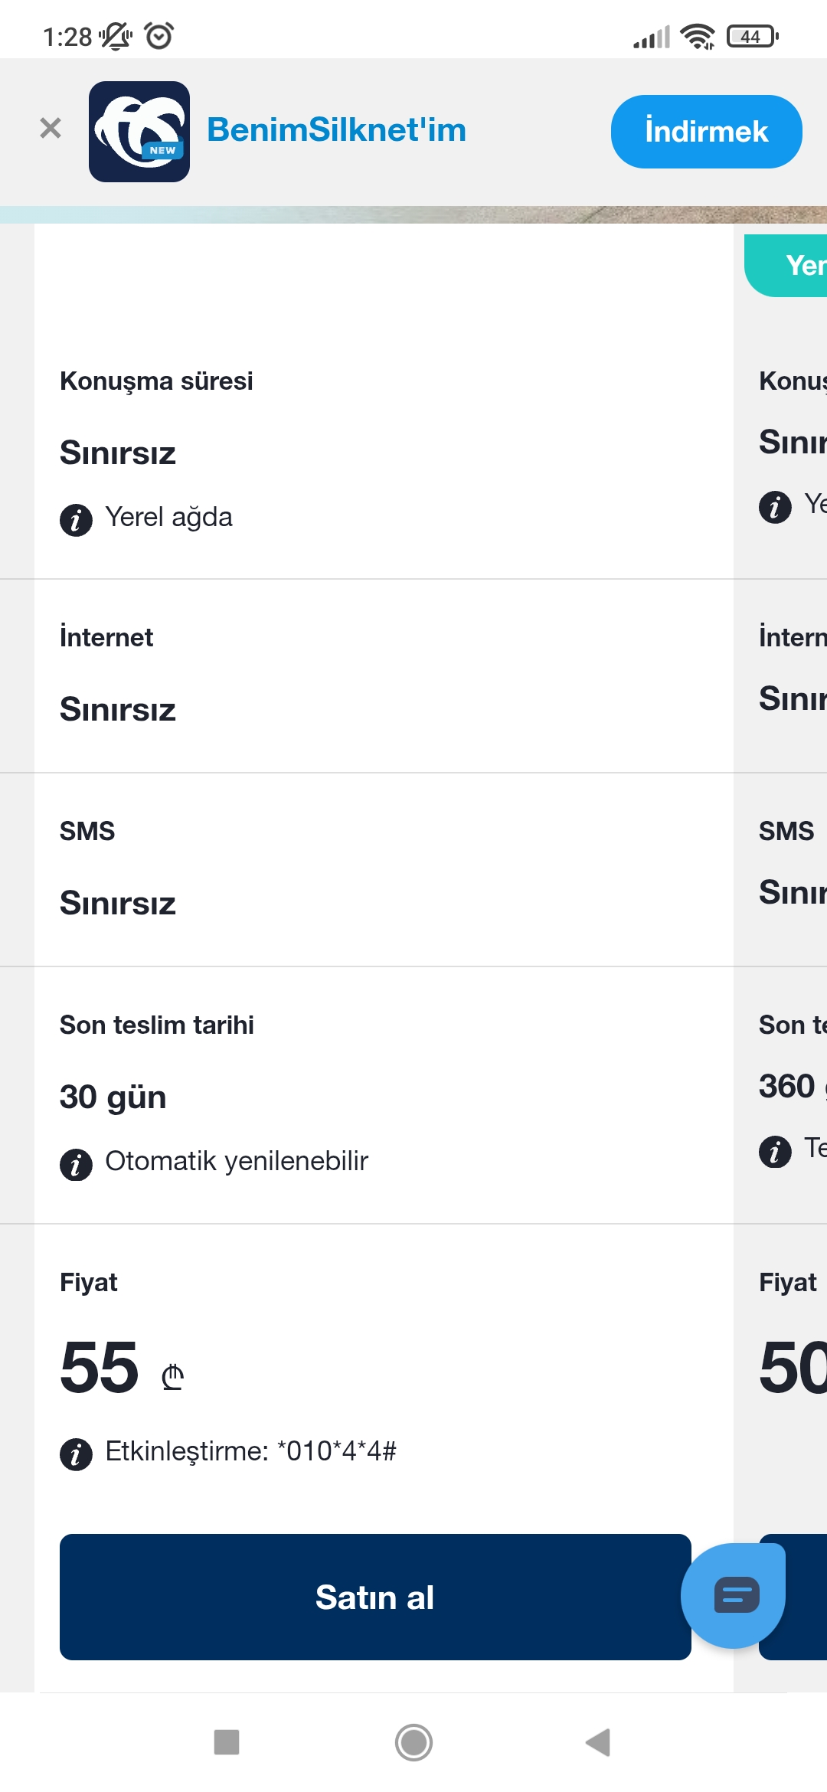Dismiss the BenimSilknet'im app banner
Viewport: 827px width, 1792px height.
pyautogui.click(x=51, y=128)
